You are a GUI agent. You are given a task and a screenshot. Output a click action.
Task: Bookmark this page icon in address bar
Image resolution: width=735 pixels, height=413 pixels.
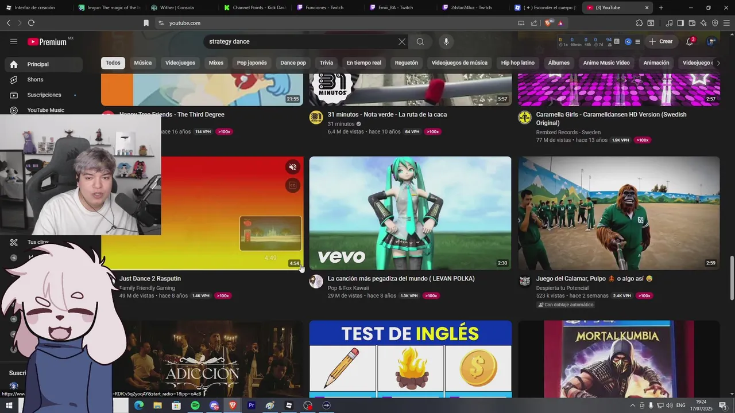point(146,23)
